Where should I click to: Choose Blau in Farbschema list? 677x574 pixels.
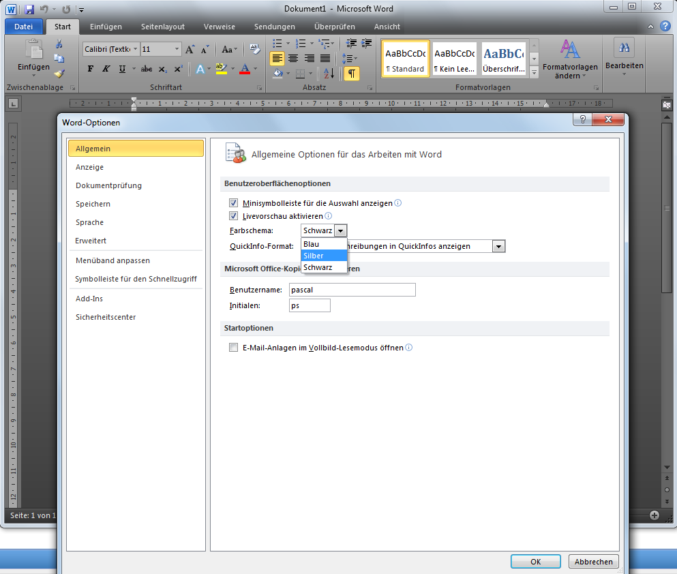(x=324, y=244)
